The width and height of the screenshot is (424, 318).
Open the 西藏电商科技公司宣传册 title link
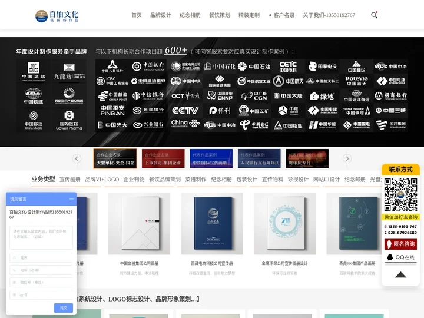(212, 263)
